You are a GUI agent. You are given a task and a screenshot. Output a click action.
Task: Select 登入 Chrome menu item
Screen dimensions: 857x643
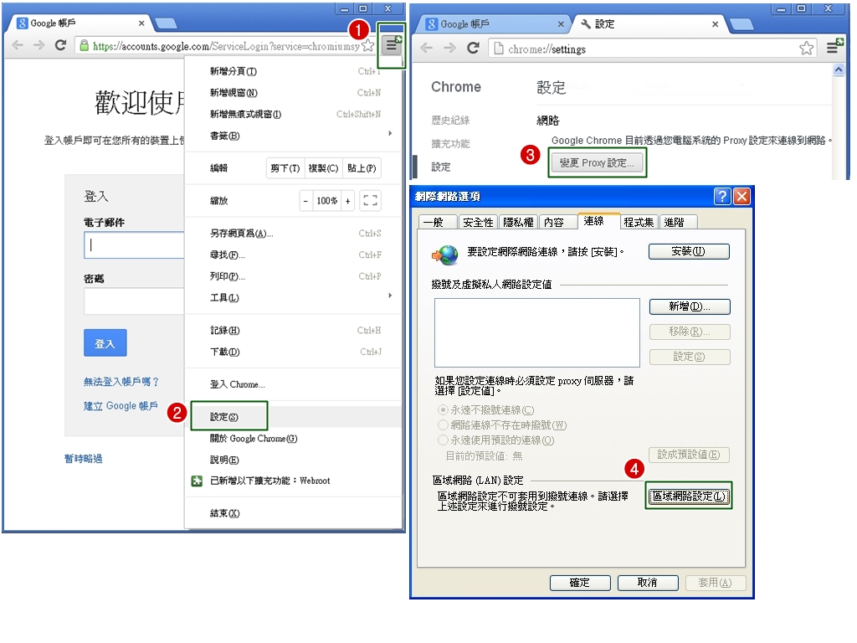click(x=294, y=384)
